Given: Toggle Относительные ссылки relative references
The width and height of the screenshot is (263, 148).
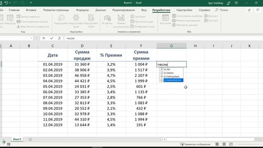Looking at the screenshot, I should (32, 21).
